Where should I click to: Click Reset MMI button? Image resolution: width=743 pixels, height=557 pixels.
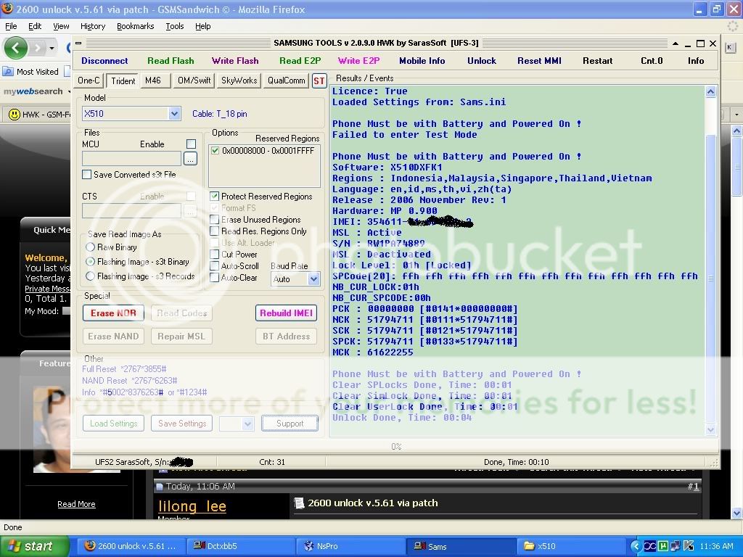pos(539,61)
